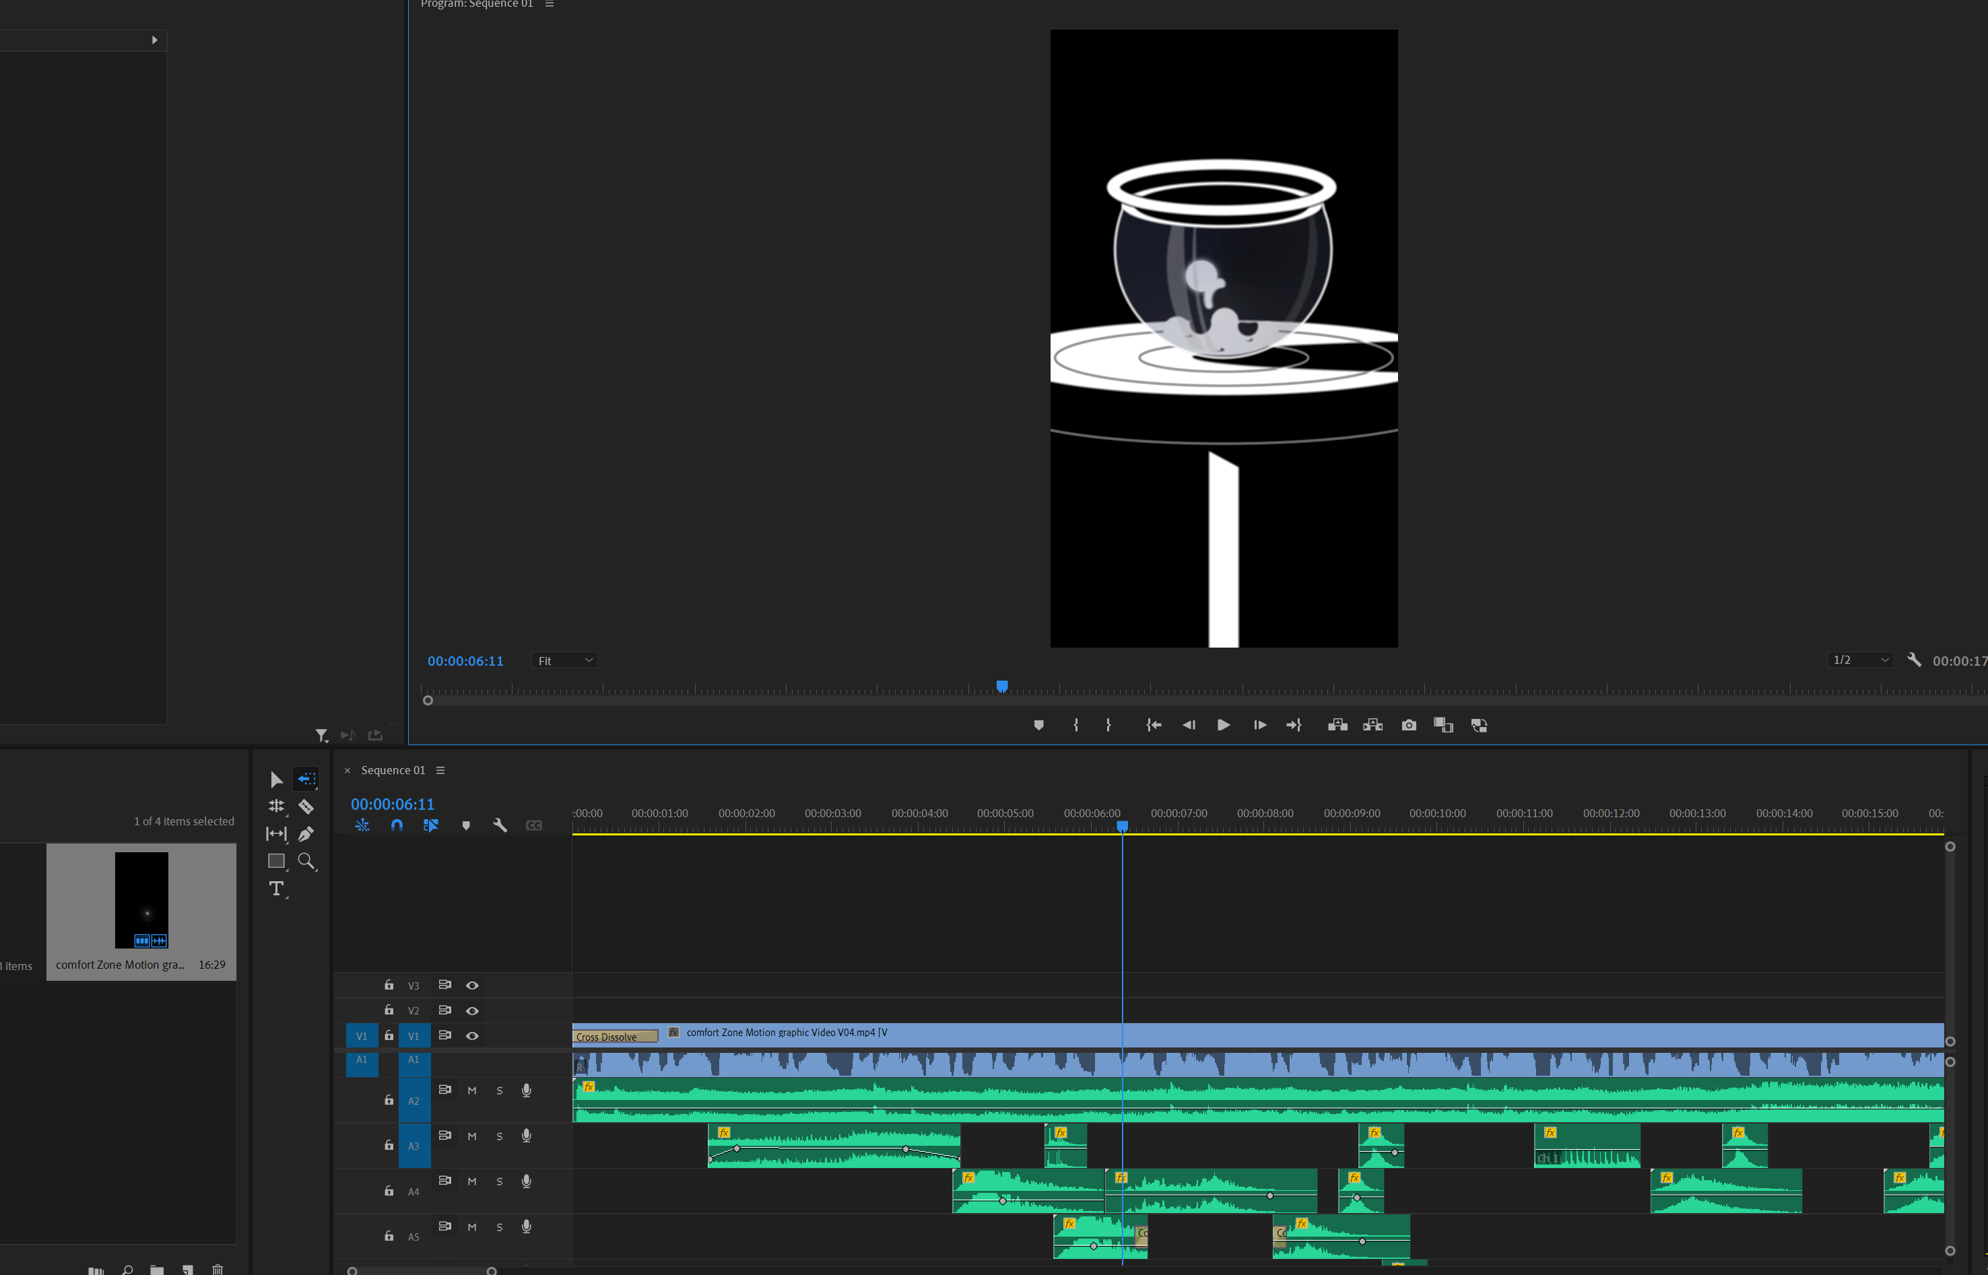Select the Ripple Edit tool
This screenshot has height=1275, width=1988.
[277, 806]
